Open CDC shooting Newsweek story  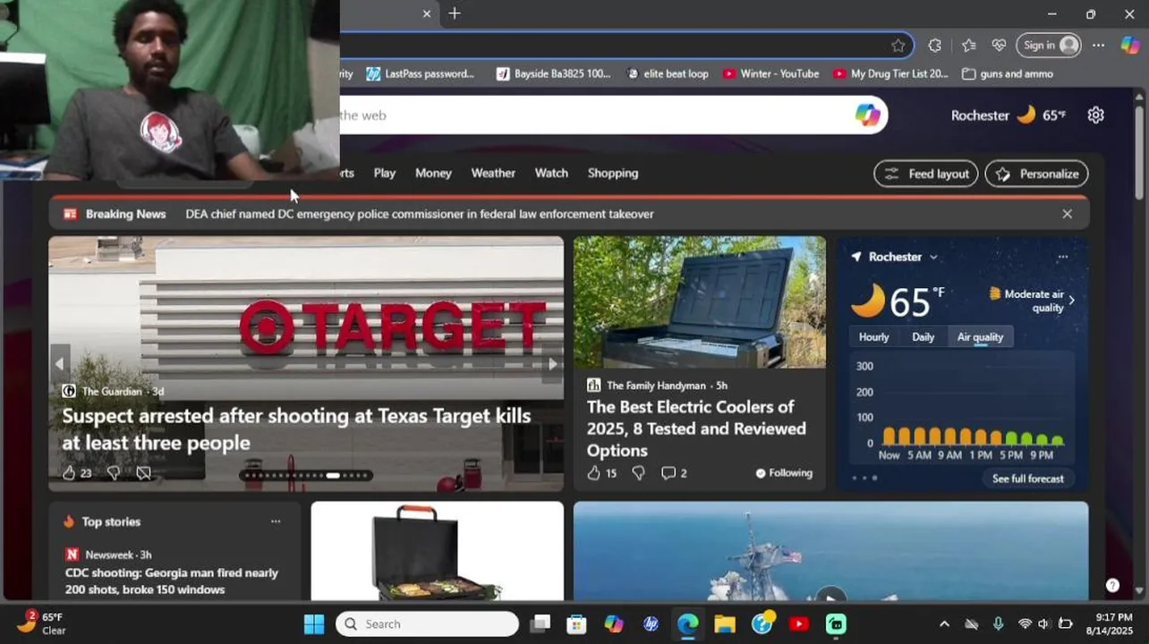click(172, 581)
